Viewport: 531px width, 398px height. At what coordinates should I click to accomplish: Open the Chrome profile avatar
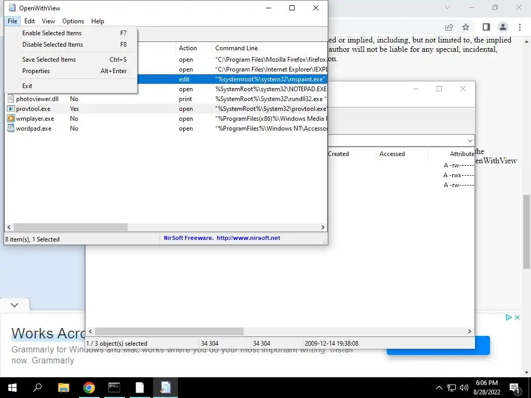[x=503, y=27]
